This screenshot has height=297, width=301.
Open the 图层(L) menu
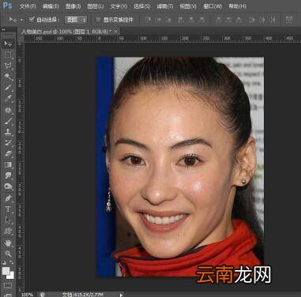tap(95, 6)
